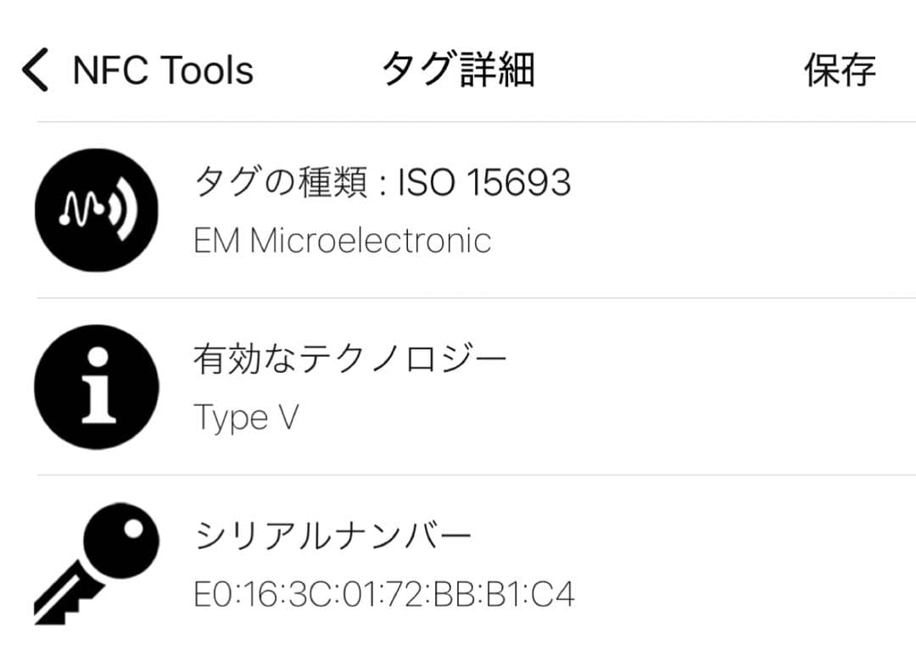The height and width of the screenshot is (645, 916).
Task: Tap the black key icon
Action: pos(96,563)
